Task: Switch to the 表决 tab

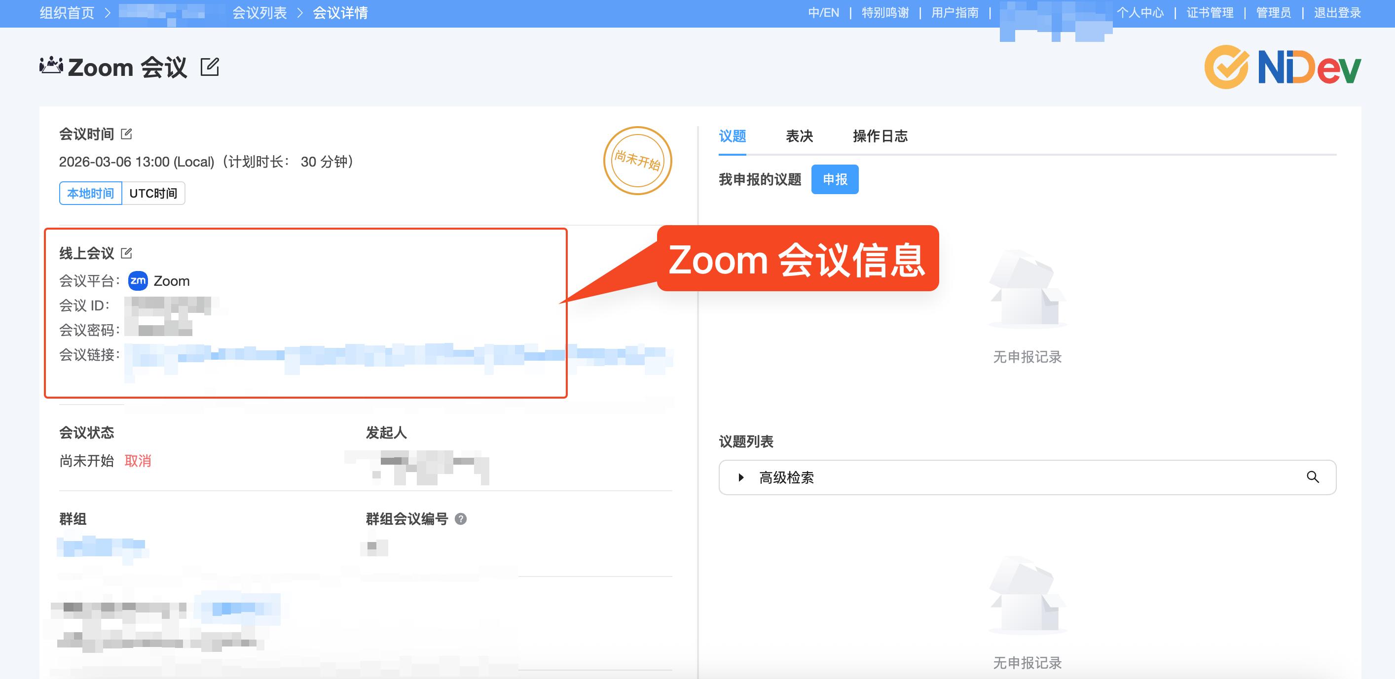Action: [x=800, y=136]
